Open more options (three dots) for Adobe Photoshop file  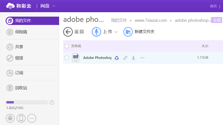[x=142, y=58]
